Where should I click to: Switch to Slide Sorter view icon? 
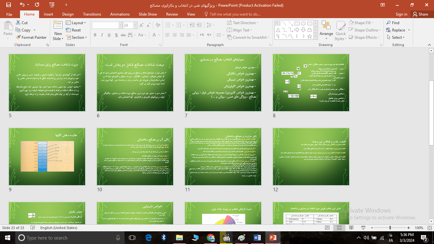pyautogui.click(x=339, y=228)
